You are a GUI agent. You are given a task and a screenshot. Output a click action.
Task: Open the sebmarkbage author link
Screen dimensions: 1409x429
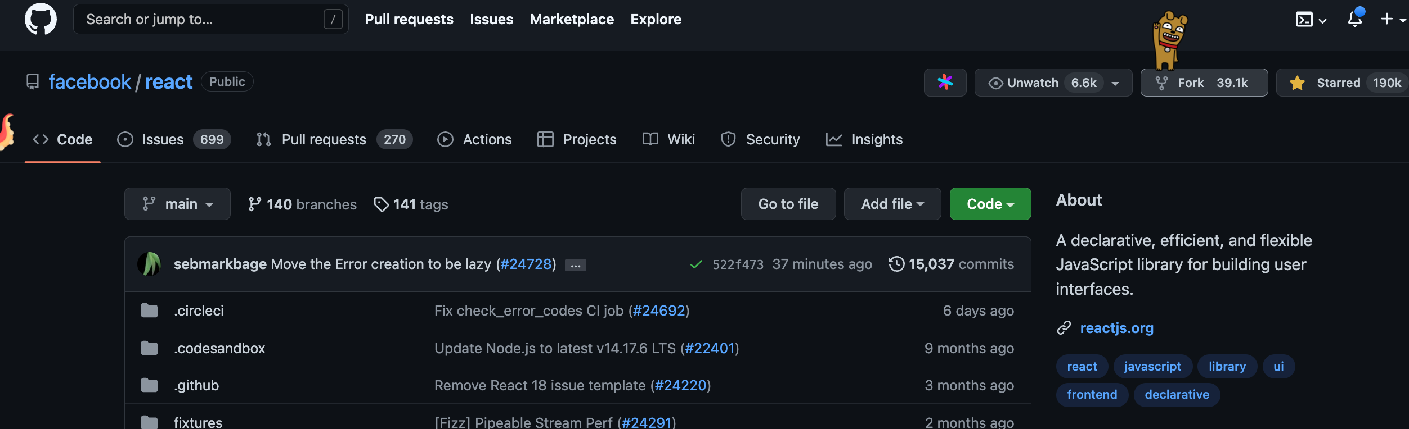coord(220,264)
